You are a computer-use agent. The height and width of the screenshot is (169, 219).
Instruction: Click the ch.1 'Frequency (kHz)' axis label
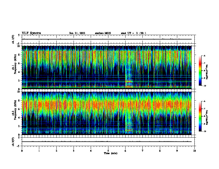pos(15,64)
